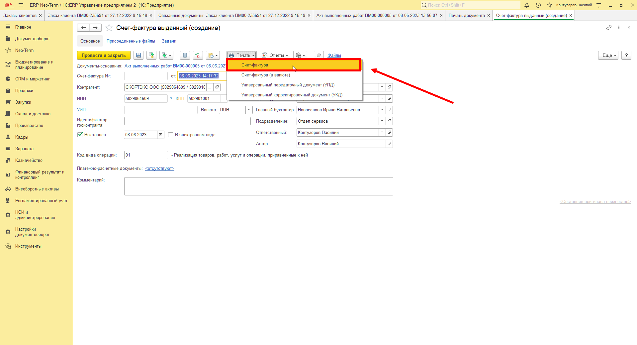Screen dimensions: 637x345
Task: Switch to Печать документа tab
Action: tap(467, 15)
